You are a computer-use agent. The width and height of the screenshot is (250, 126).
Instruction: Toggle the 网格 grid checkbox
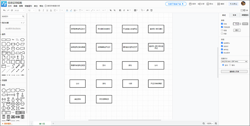pyautogui.click(x=222, y=24)
